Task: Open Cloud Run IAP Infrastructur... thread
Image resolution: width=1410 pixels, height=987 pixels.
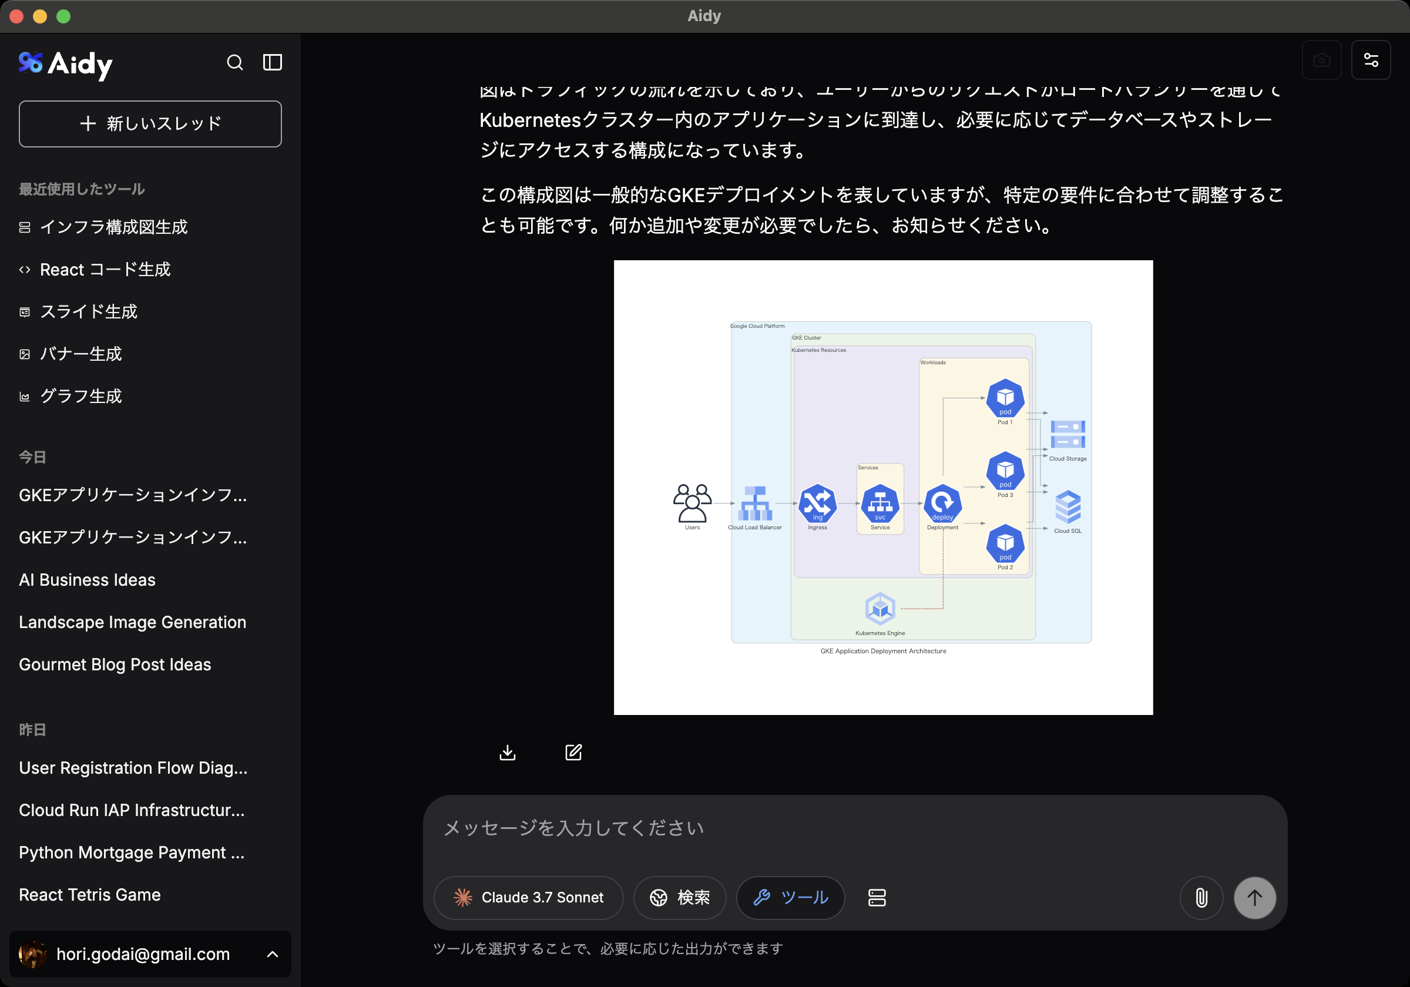Action: point(132,811)
